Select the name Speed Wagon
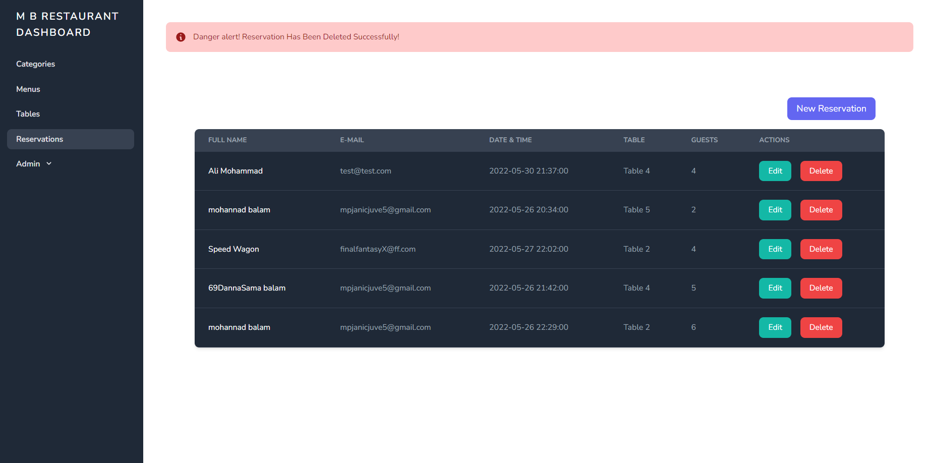 pyautogui.click(x=234, y=249)
